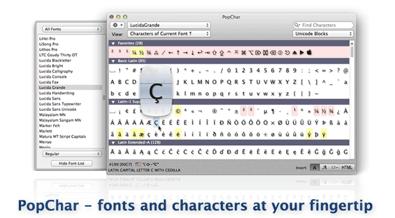The image size is (395, 218).
Task: Toggle HTML insert mode
Action: tap(347, 167)
